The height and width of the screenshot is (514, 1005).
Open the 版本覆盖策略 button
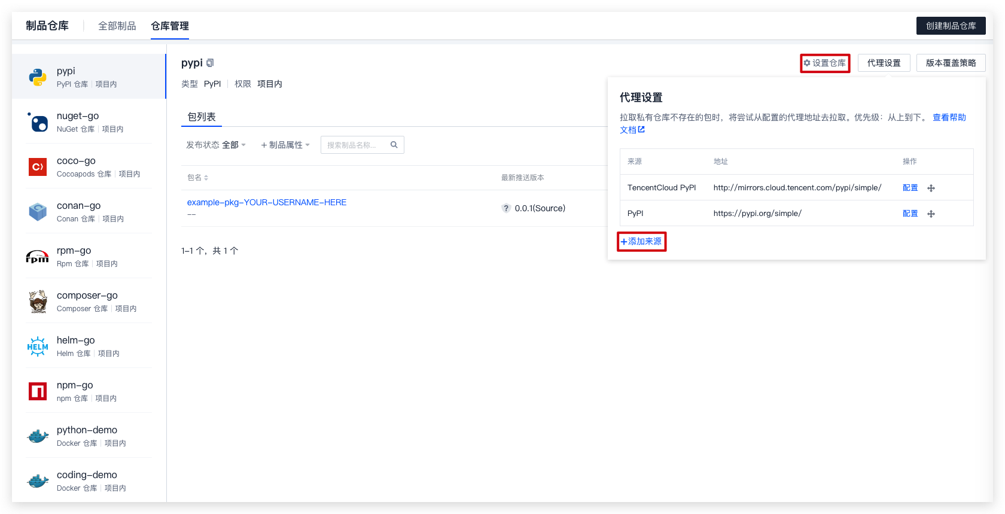tap(951, 63)
